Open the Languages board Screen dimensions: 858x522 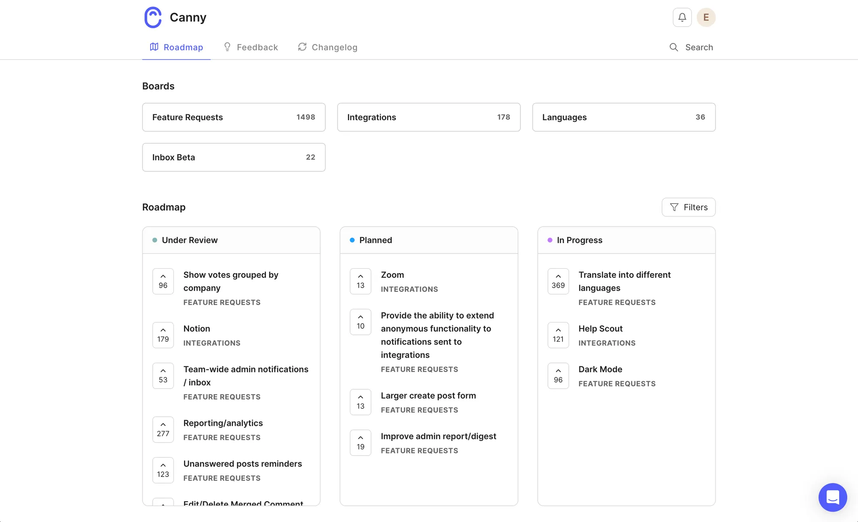(x=624, y=117)
